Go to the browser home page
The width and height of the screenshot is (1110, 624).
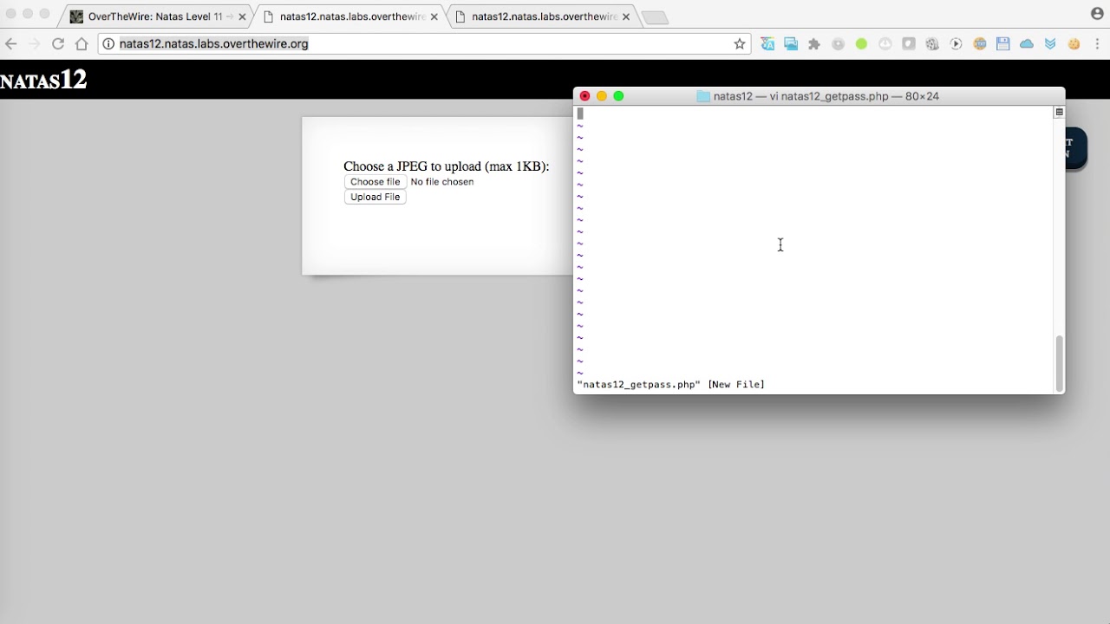pyautogui.click(x=82, y=44)
